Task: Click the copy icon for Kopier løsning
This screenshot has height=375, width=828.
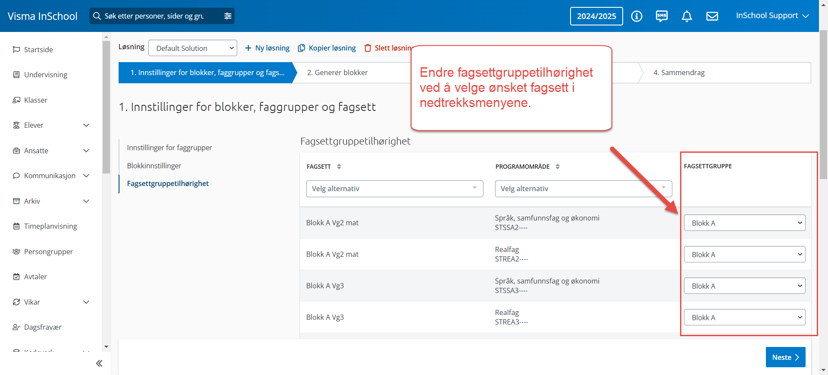Action: pyautogui.click(x=301, y=48)
